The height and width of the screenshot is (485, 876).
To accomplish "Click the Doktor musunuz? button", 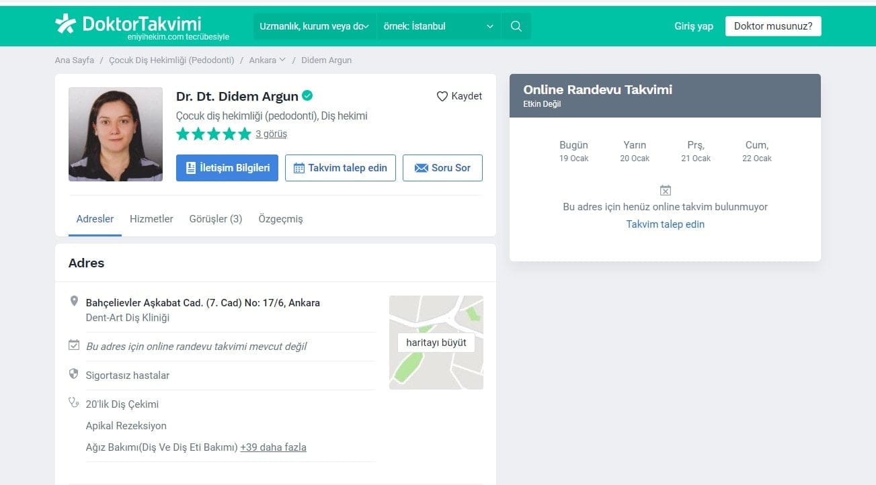I will point(773,26).
